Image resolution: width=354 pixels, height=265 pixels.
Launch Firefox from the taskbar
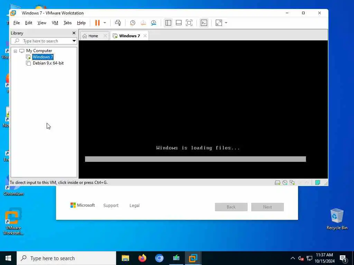(x=142, y=258)
